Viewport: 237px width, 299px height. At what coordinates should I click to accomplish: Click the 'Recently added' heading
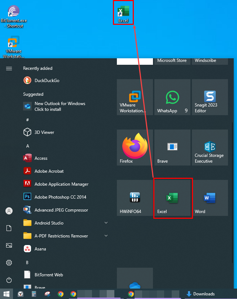tap(38, 68)
